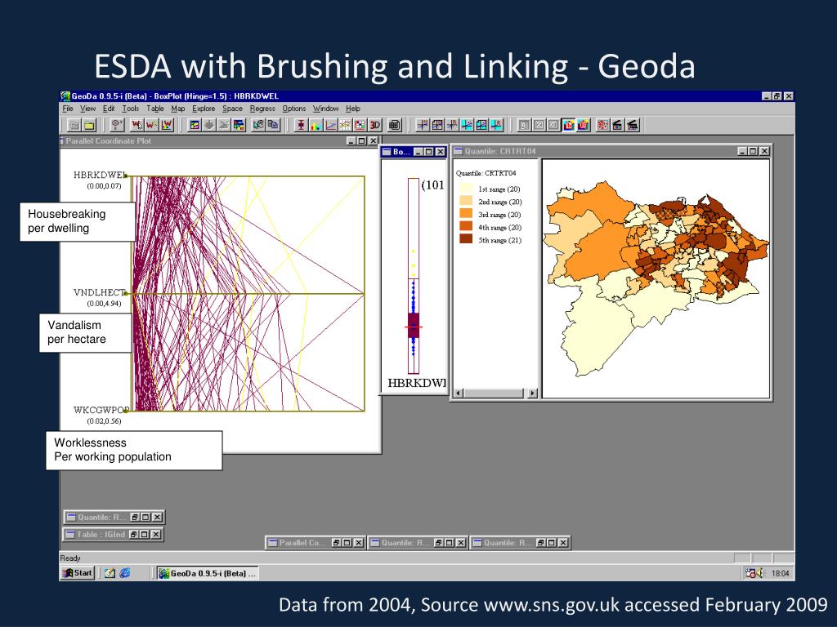Click the legend panel's left scroll arrow
837x627 pixels.
(459, 394)
